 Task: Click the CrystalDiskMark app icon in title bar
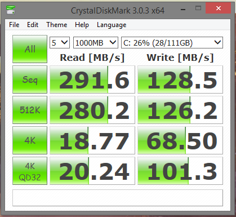(11, 10)
